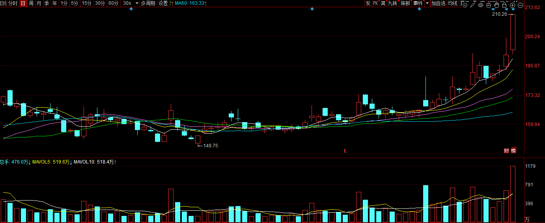Viewport: 545px width, 223px height.
Task: Click the 发 toolbar button
Action: click(368, 3)
